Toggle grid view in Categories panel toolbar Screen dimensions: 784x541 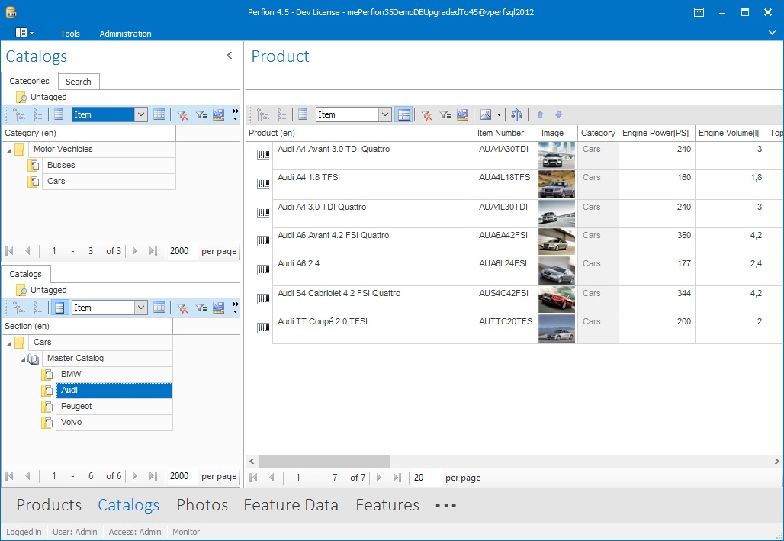click(x=159, y=114)
